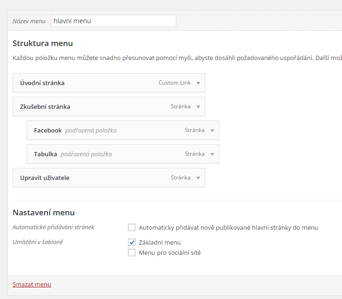
Task: Focus the Název menu text field
Action: [114, 21]
